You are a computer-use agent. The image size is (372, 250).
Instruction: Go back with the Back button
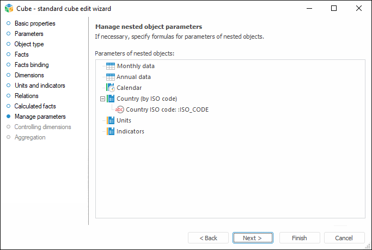208,238
